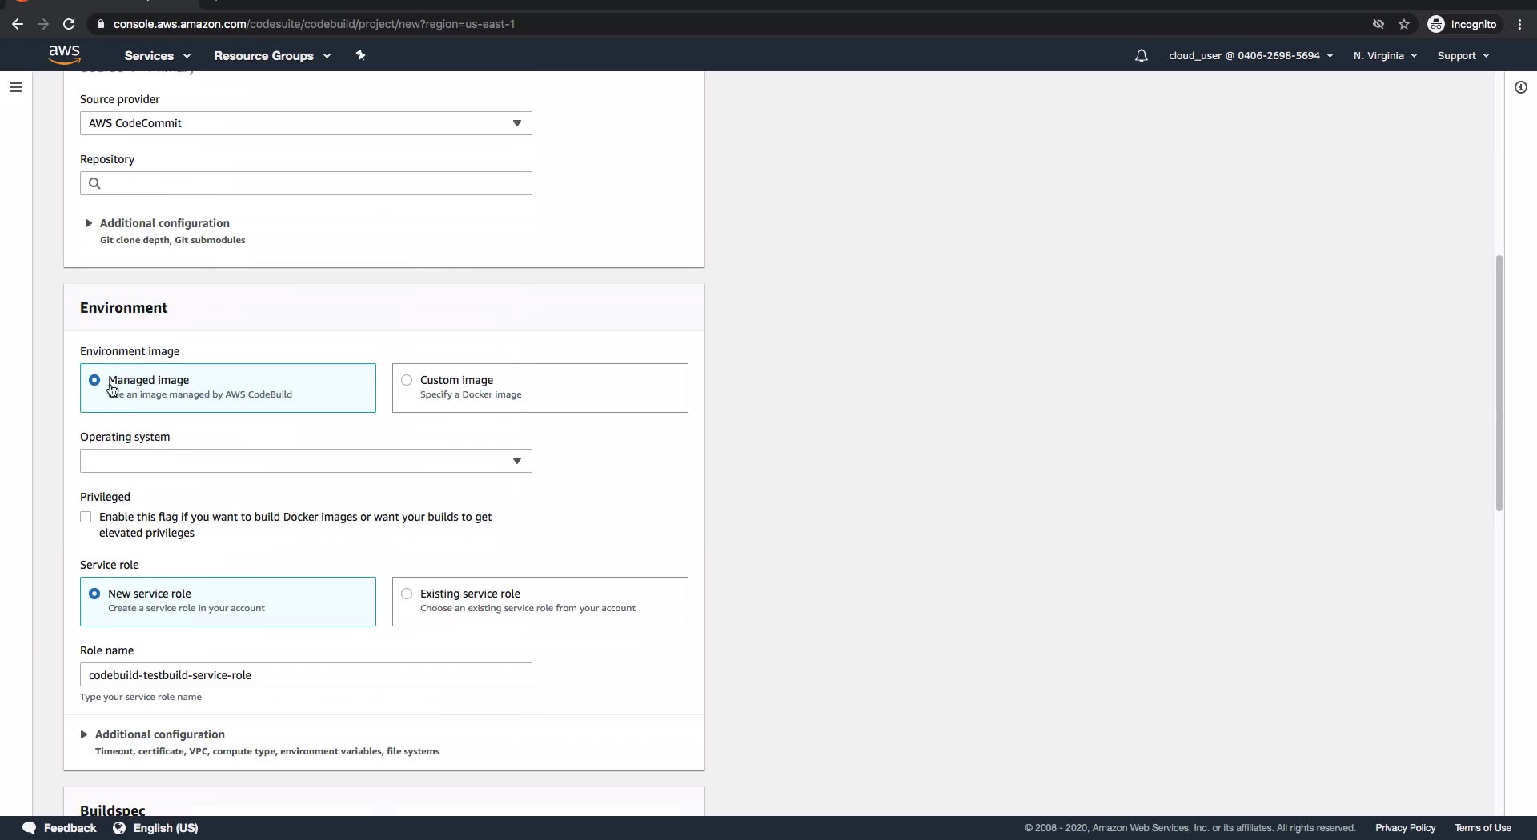Click the AWS logo home icon
The width and height of the screenshot is (1537, 840).
point(64,54)
